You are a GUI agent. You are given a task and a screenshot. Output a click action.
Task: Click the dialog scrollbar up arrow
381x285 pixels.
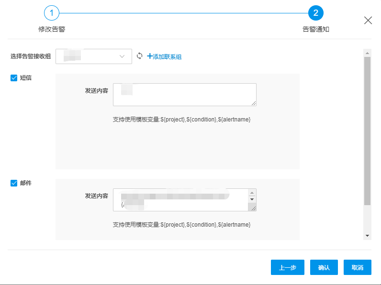click(367, 53)
